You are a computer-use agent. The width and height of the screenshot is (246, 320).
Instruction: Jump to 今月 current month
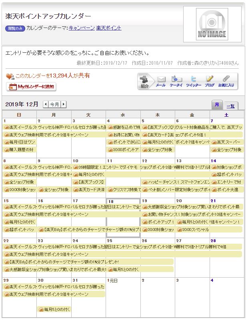click(x=54, y=104)
